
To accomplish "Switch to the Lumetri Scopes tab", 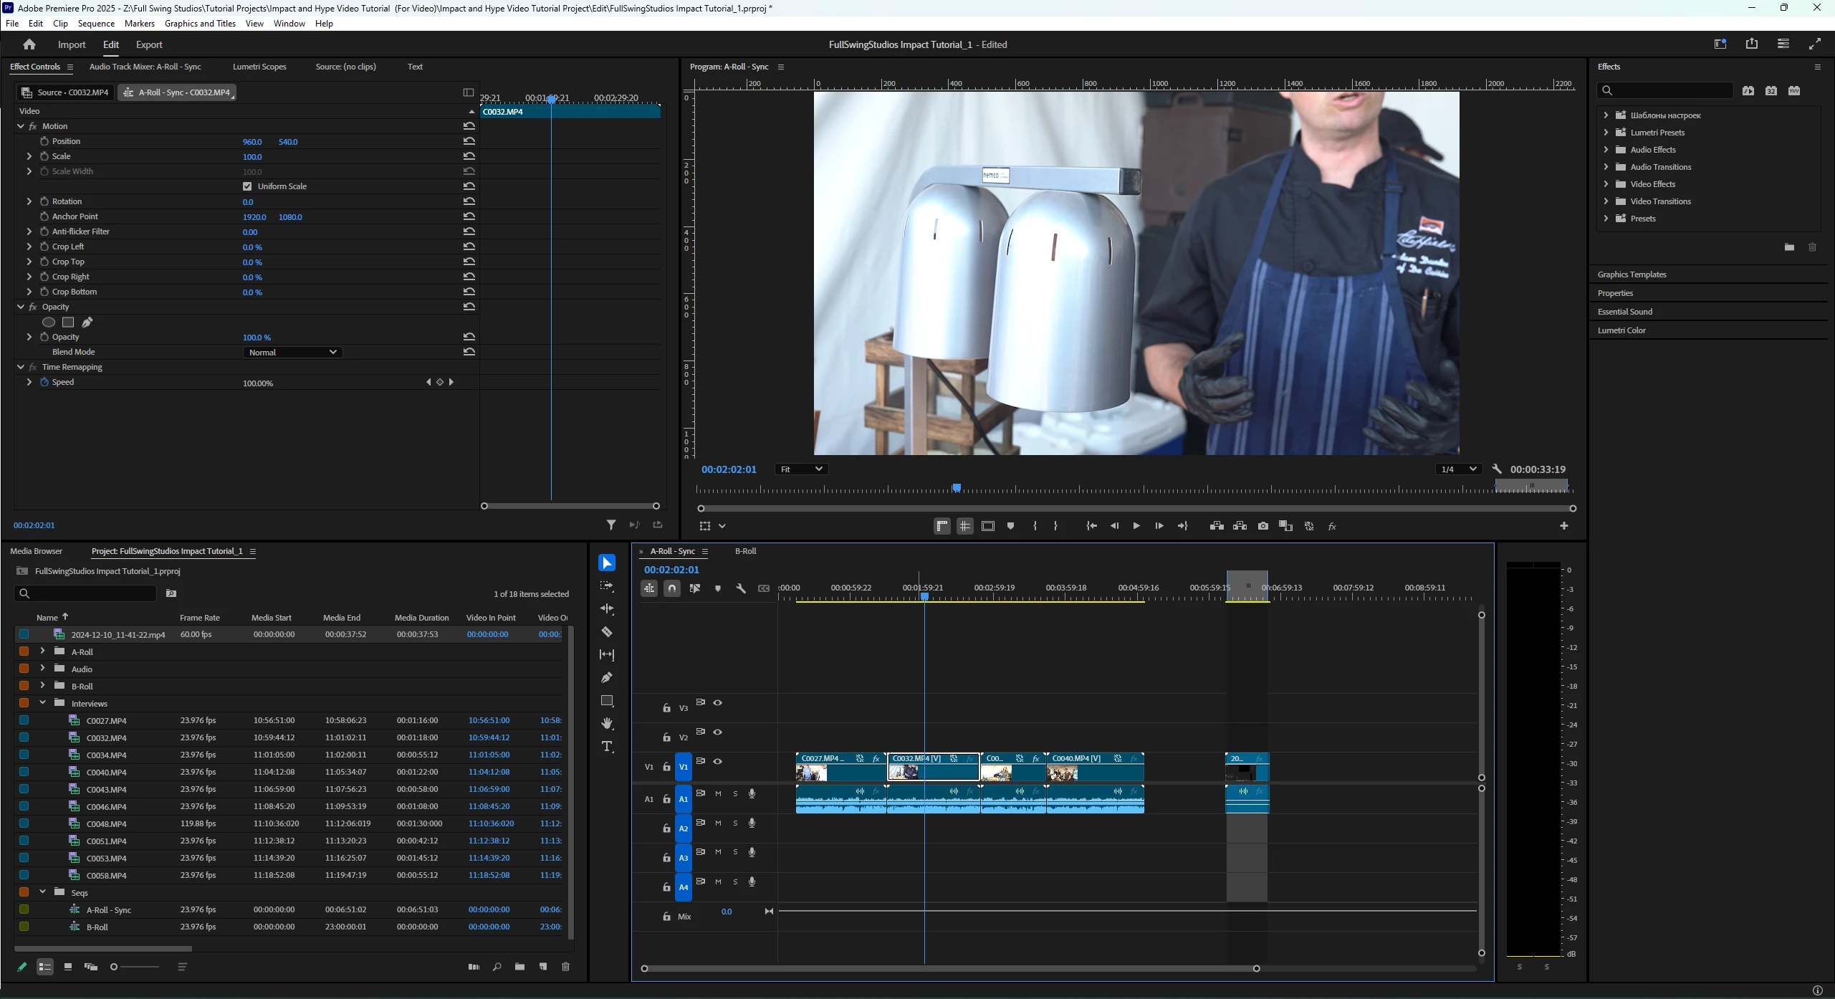I will pyautogui.click(x=259, y=67).
